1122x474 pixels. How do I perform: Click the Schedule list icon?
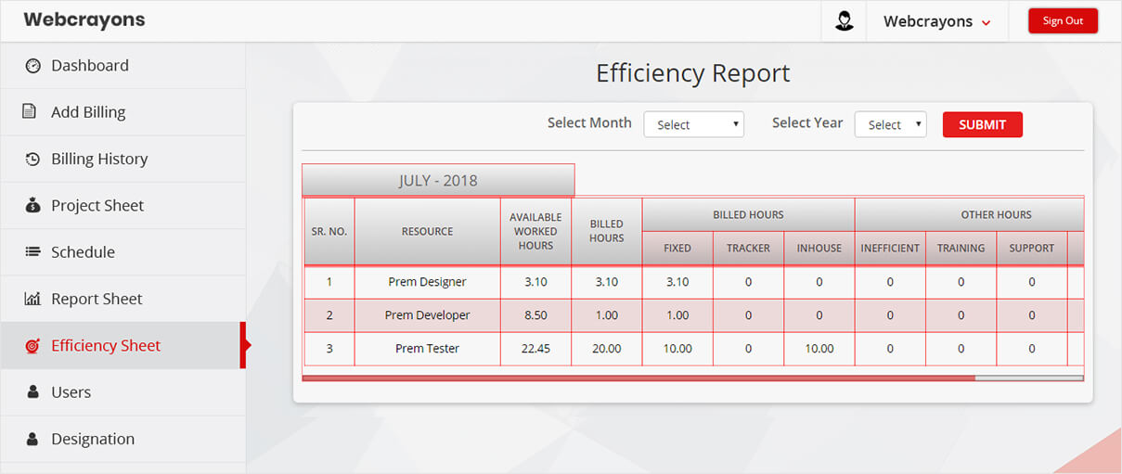click(x=32, y=252)
